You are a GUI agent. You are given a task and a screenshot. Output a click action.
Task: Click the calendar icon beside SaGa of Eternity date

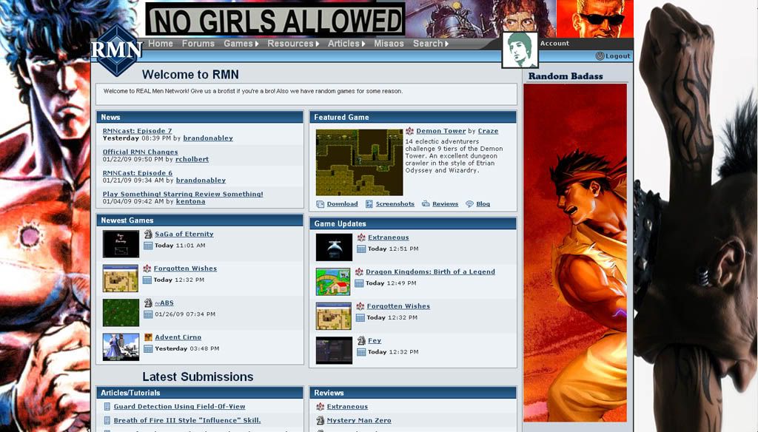148,246
